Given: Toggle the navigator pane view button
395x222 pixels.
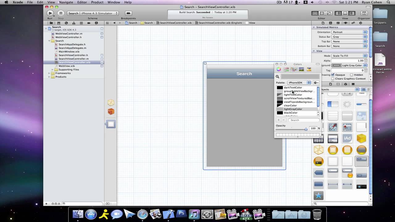Looking at the screenshot, I should pyautogui.click(x=338, y=13).
